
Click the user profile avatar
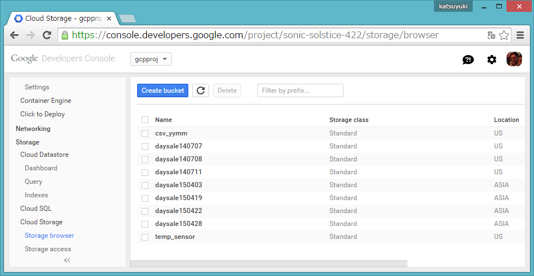tap(514, 59)
